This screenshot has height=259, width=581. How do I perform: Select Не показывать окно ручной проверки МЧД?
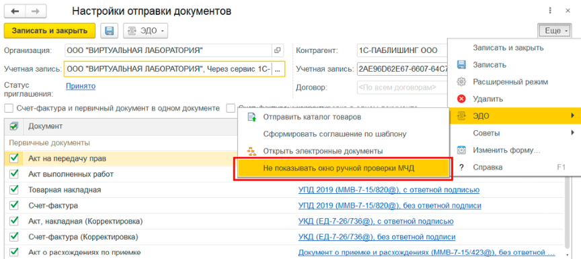coord(343,168)
